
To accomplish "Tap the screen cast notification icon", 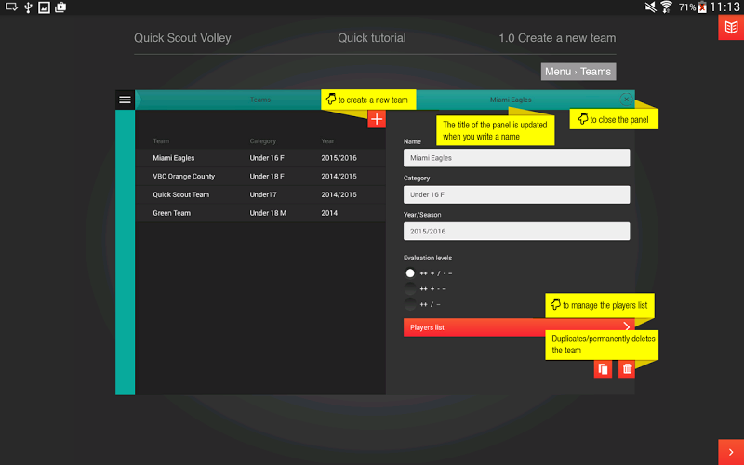I will point(11,7).
